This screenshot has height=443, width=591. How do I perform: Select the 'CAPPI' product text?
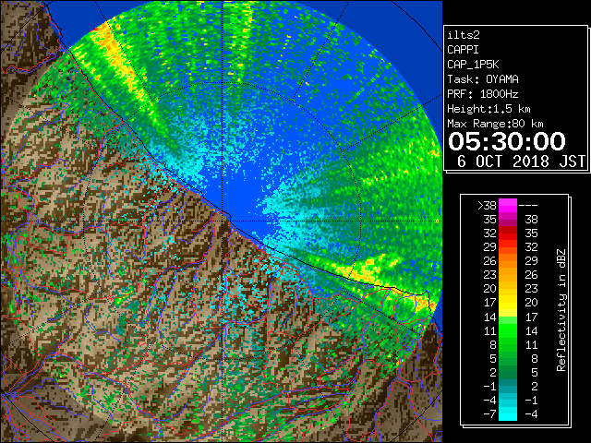(x=463, y=50)
